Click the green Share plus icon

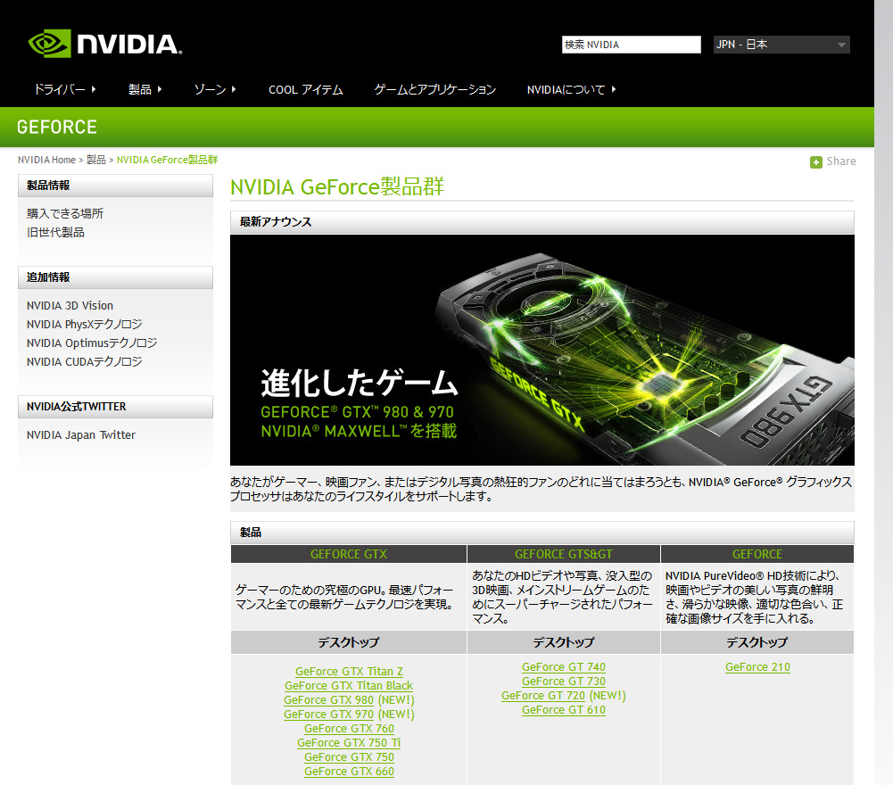tap(815, 162)
